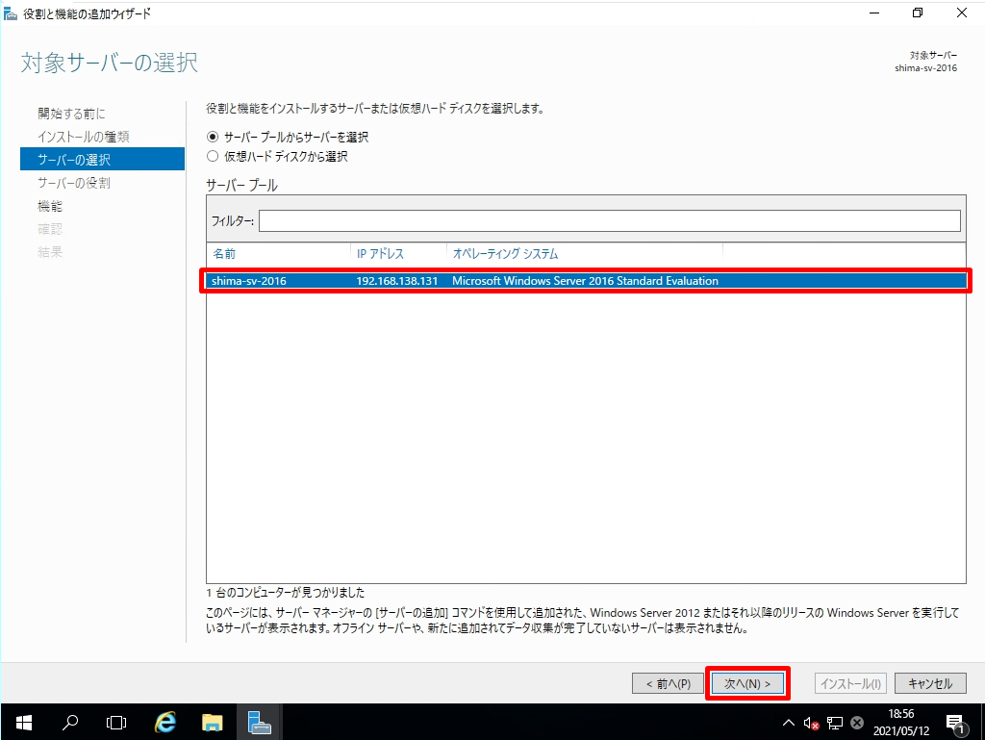985x740 pixels.
Task: Click Microsoft Windows Server 2016 Standard Evaluation text
Action: 585,281
